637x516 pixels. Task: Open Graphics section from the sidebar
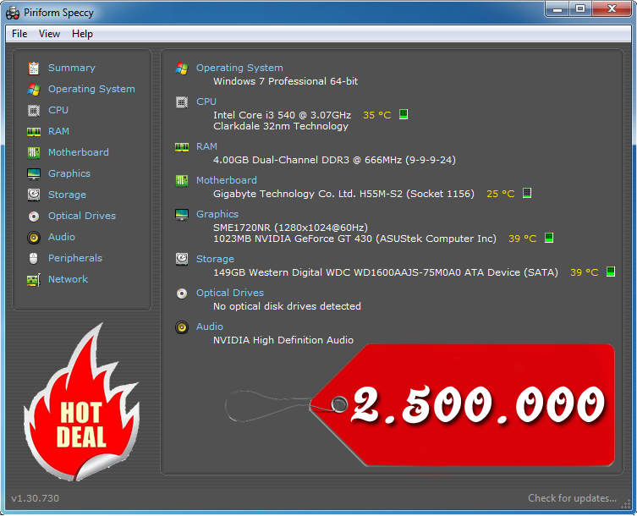tap(69, 173)
